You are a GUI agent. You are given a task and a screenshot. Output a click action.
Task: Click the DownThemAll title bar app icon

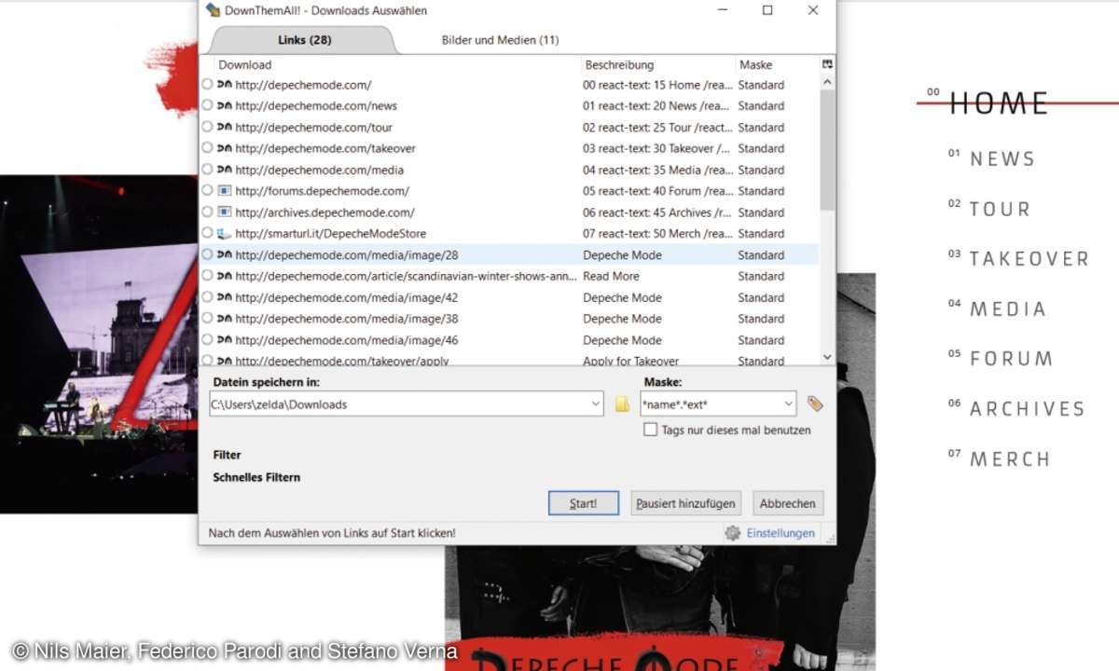pyautogui.click(x=213, y=10)
